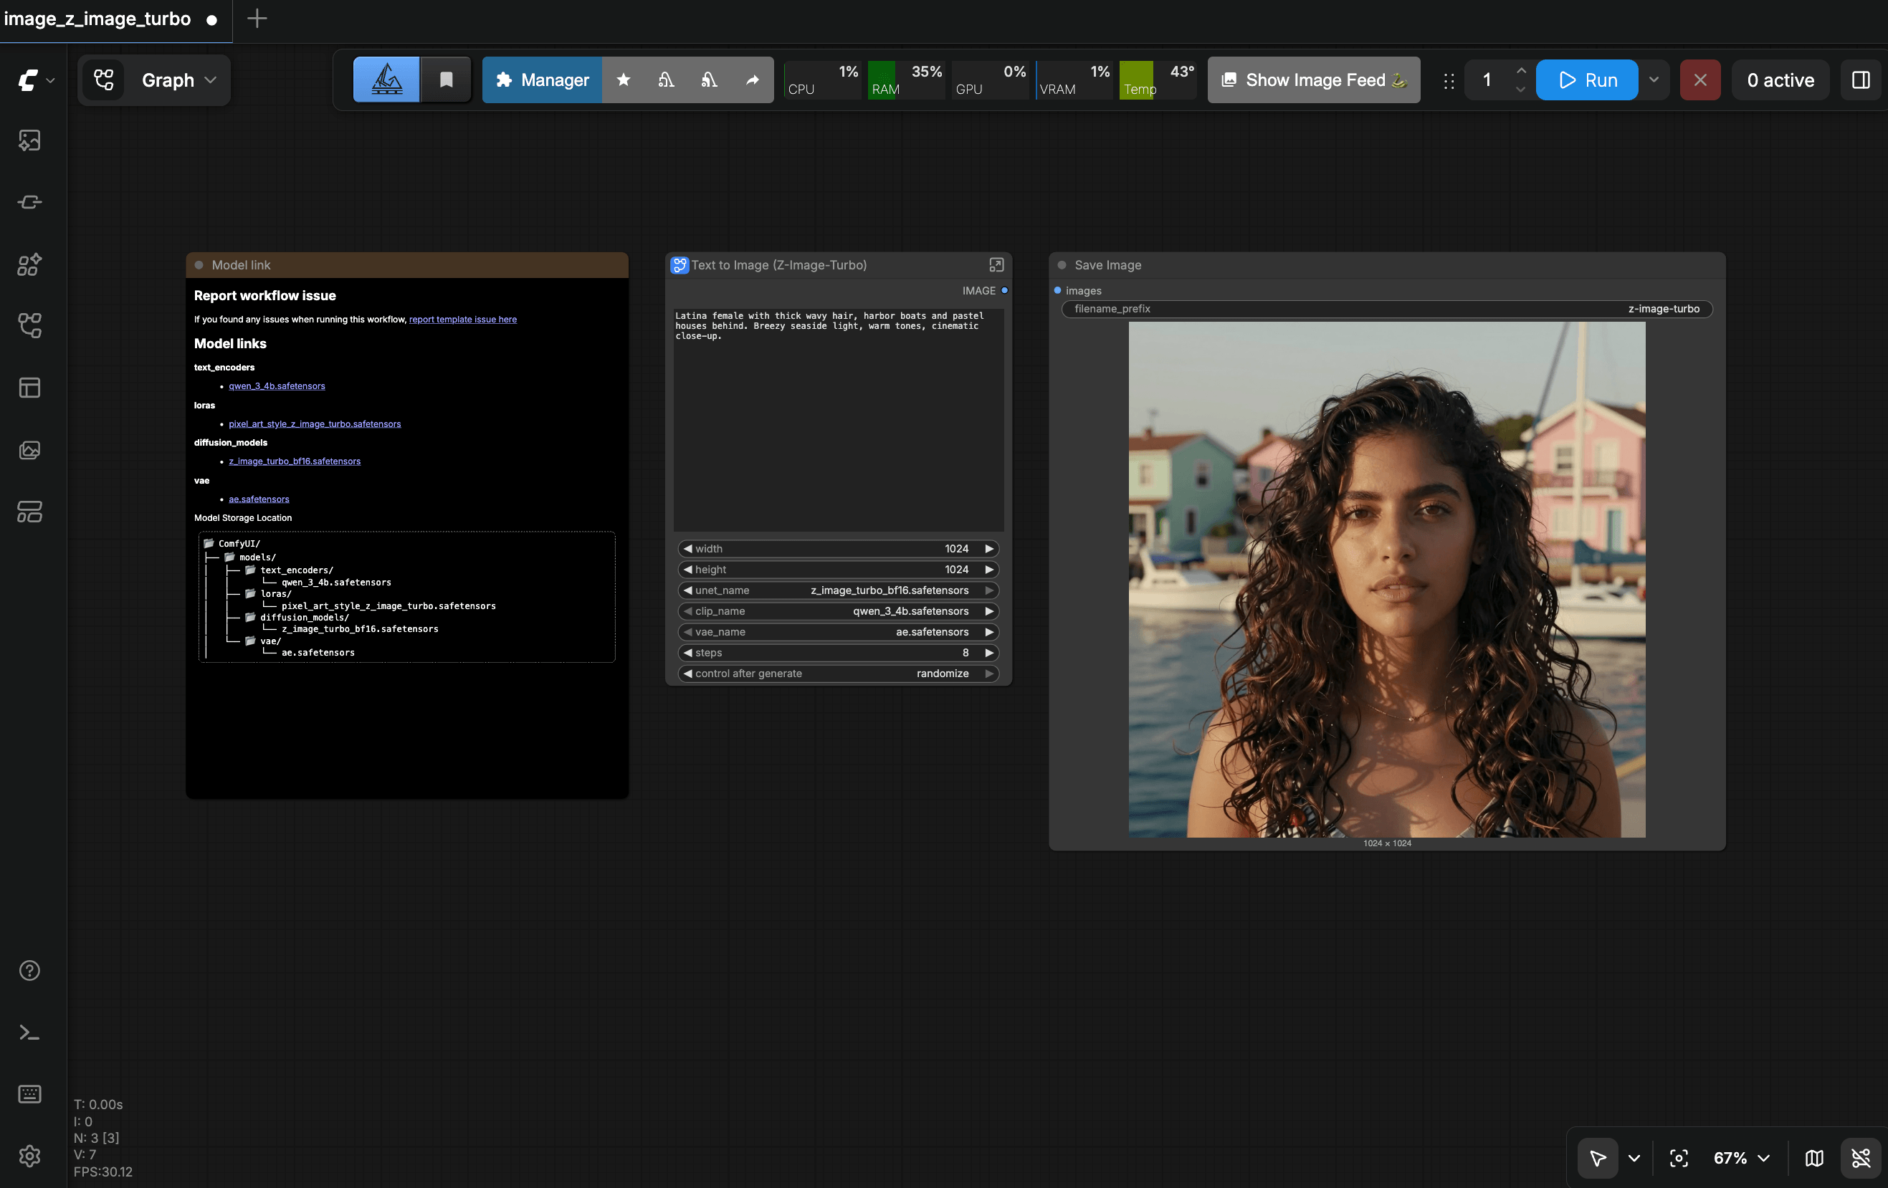This screenshot has height=1188, width=1888.
Task: Click the bookmark icon in toolbar
Action: click(x=446, y=80)
